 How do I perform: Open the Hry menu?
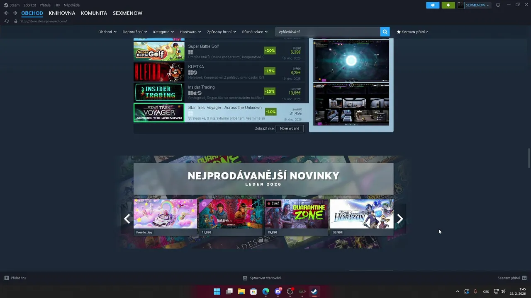pos(57,5)
